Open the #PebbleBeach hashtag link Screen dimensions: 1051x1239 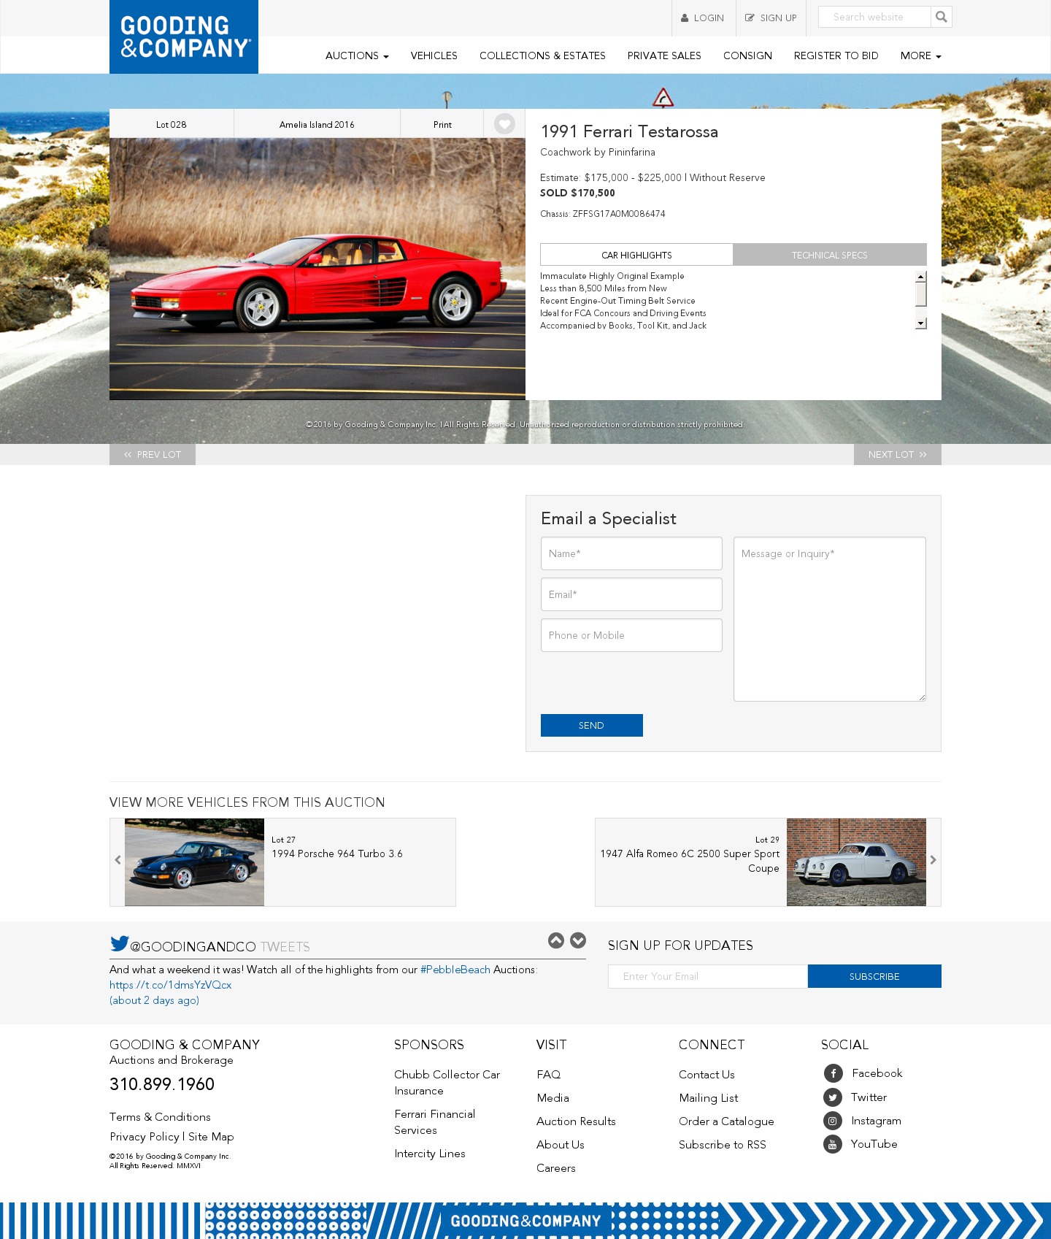(x=455, y=970)
